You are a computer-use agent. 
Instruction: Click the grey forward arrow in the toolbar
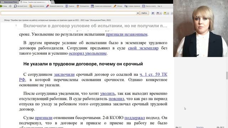10,6
